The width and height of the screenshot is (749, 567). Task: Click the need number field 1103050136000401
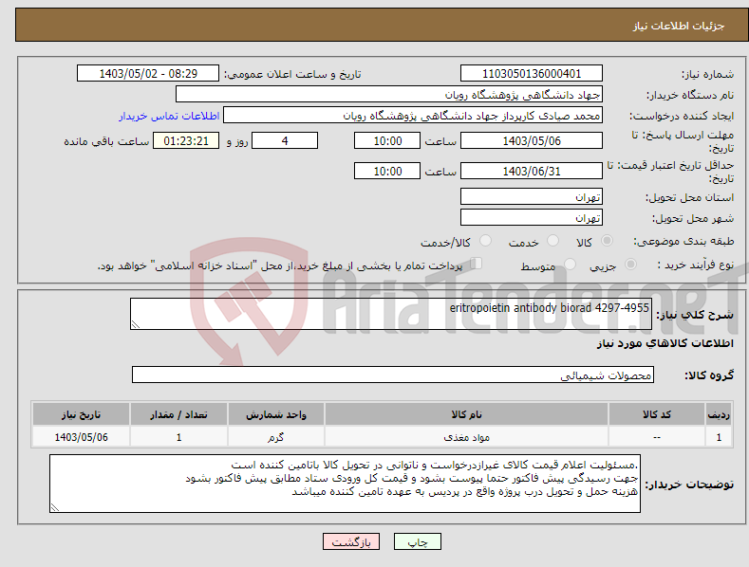532,74
